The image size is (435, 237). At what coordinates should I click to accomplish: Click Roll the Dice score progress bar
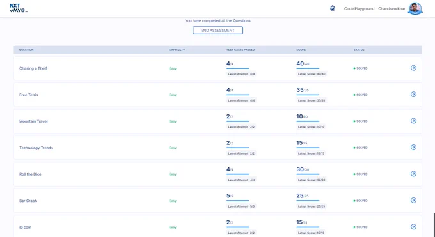pyautogui.click(x=308, y=174)
